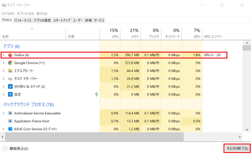Open the ファイル(F) menu

point(8,14)
